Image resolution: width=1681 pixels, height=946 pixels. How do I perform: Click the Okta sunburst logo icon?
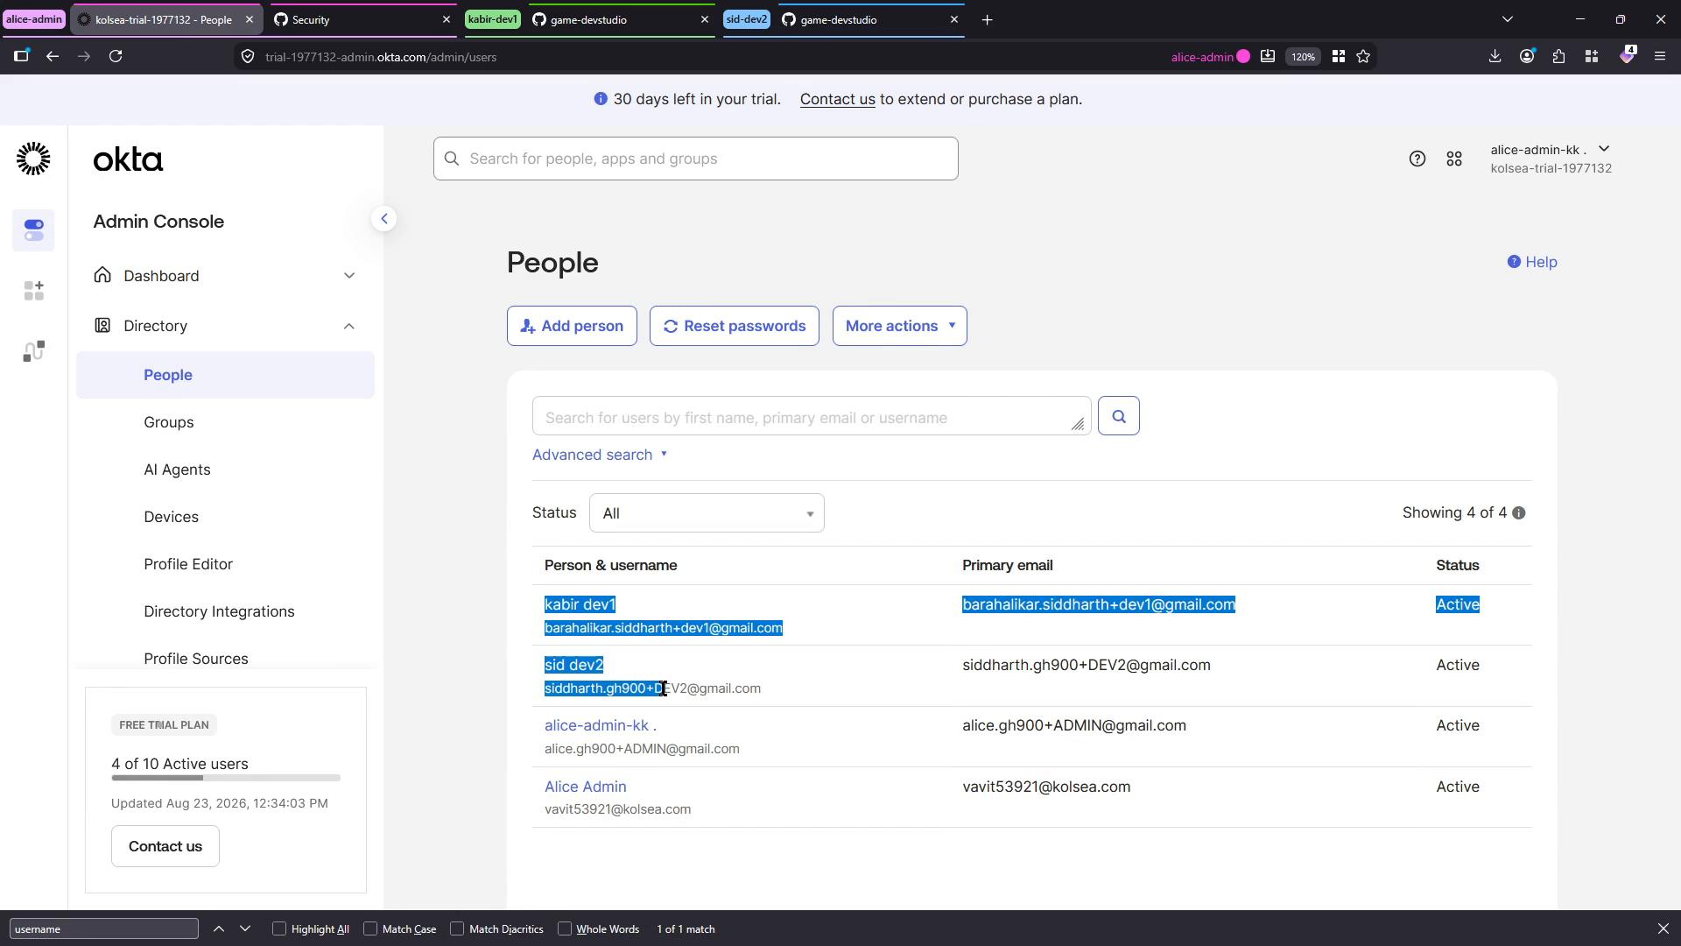pos(33,159)
